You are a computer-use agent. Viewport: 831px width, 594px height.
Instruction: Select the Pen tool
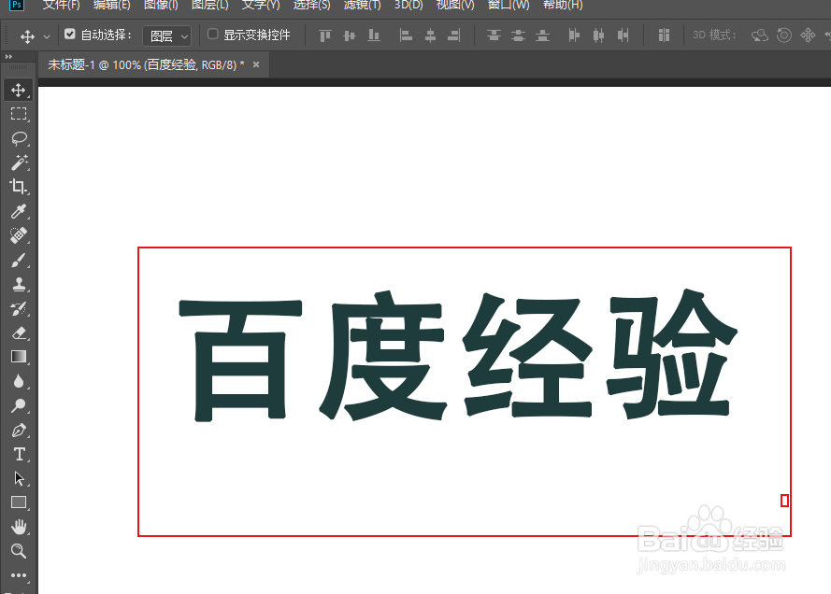tap(19, 430)
